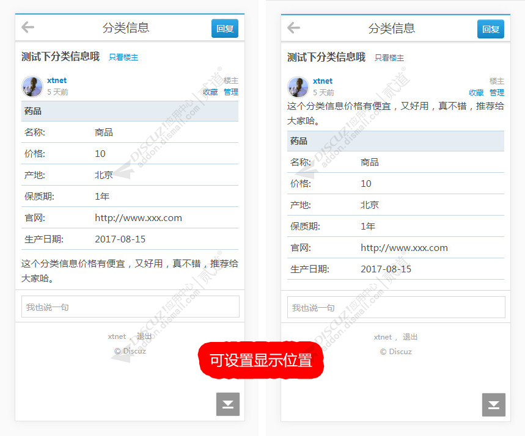The width and height of the screenshot is (525, 436).
Task: Click 北京 value in left phone
Action: click(x=104, y=175)
